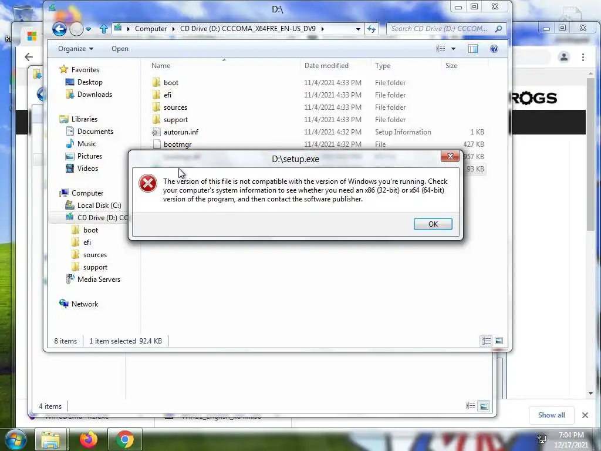Open File Explorer from taskbar
601x451 pixels.
coord(50,439)
